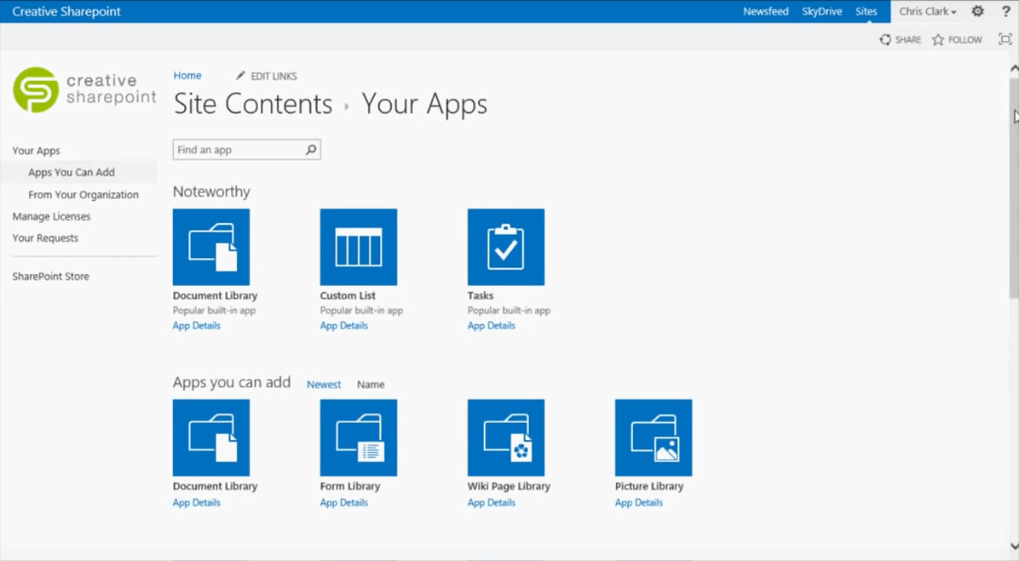The width and height of the screenshot is (1019, 561).
Task: Open SharePoint Store link
Action: [50, 276]
